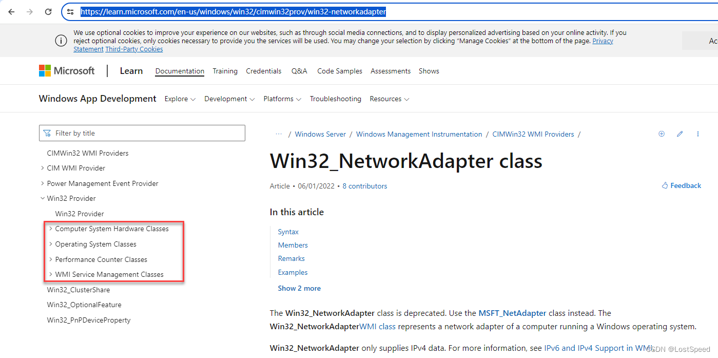Select the Q&A nav item

[299, 71]
